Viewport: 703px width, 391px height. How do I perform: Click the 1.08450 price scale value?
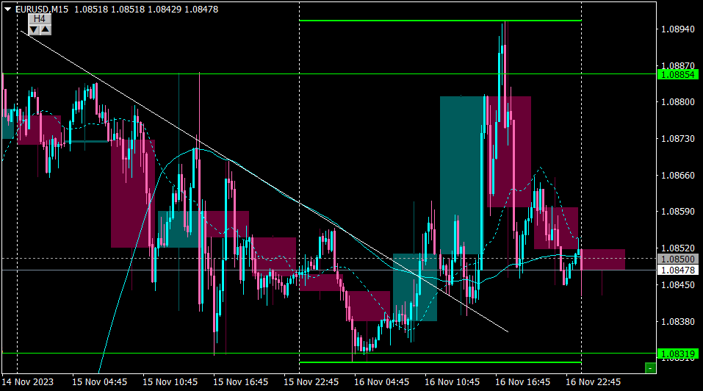pos(678,284)
